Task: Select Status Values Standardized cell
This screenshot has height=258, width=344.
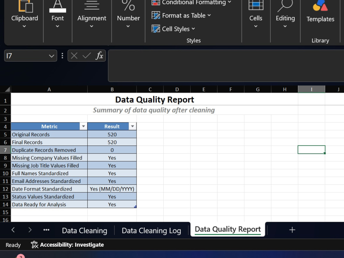Action: coord(49,196)
